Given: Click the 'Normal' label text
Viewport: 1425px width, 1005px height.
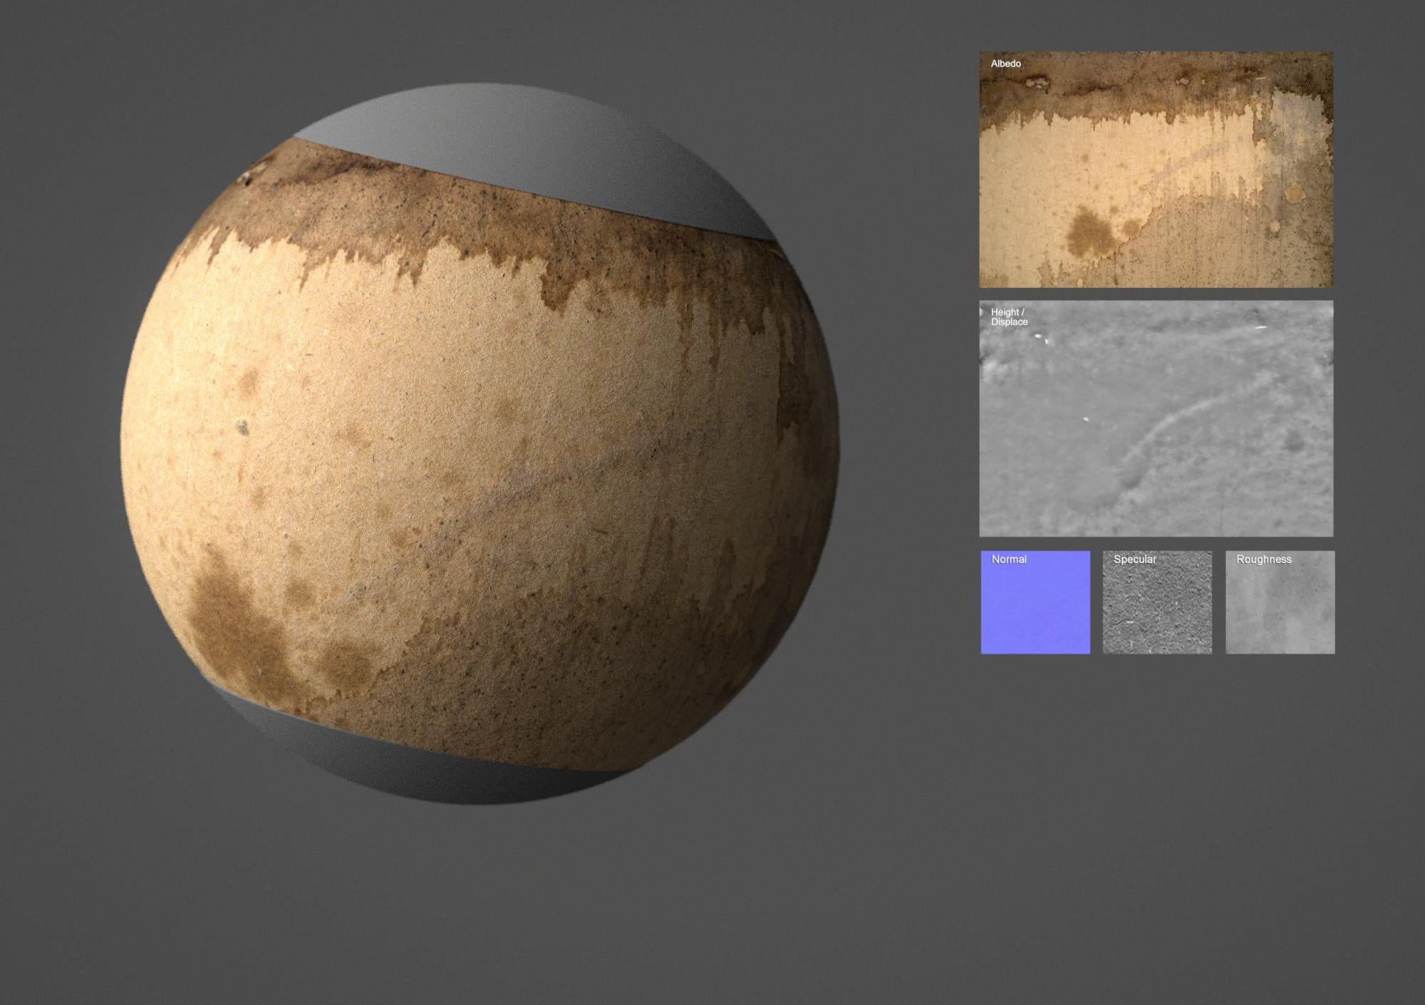Looking at the screenshot, I should click(x=1009, y=560).
